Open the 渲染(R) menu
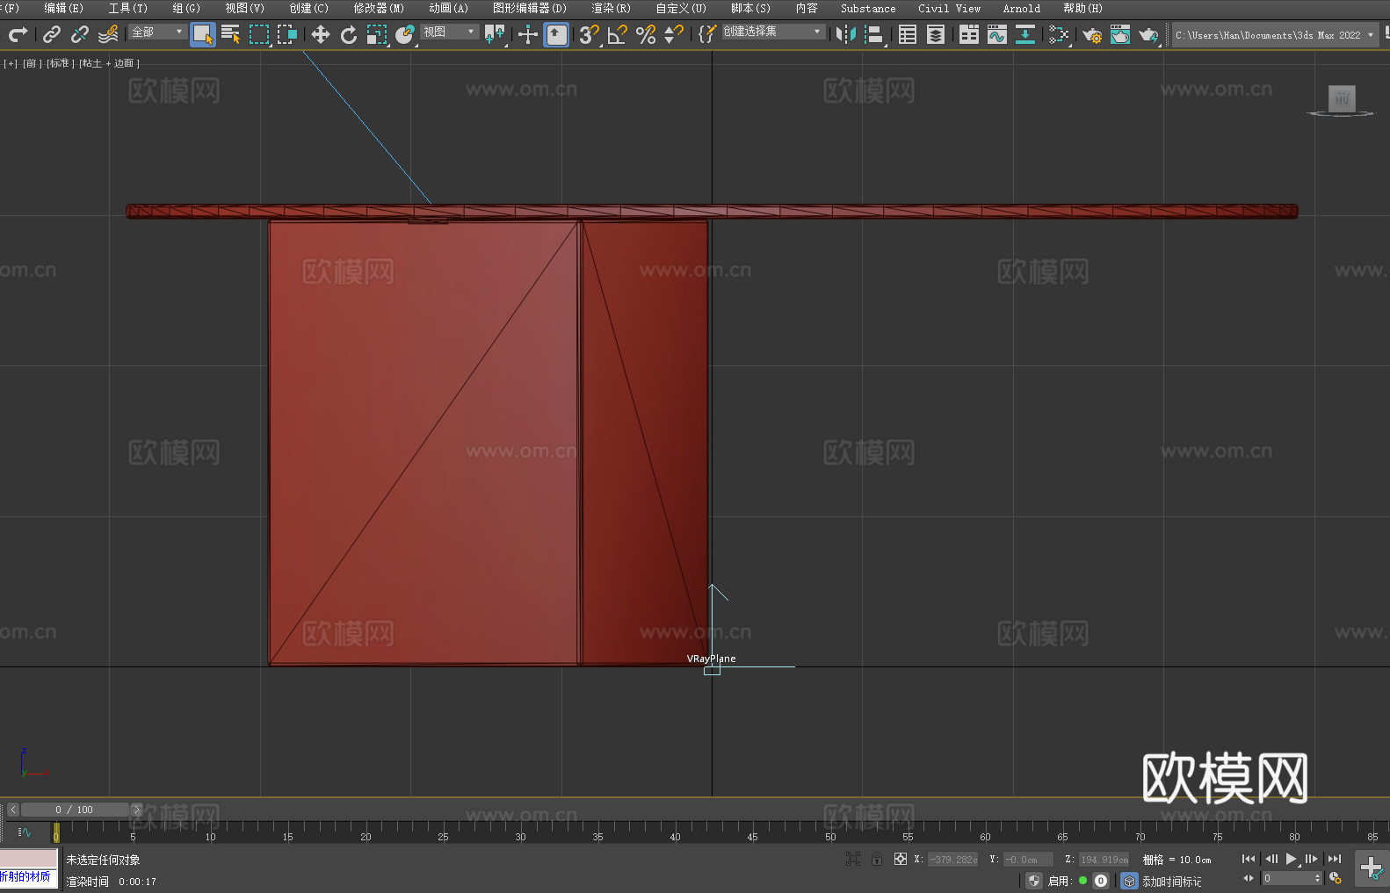 pos(612,8)
